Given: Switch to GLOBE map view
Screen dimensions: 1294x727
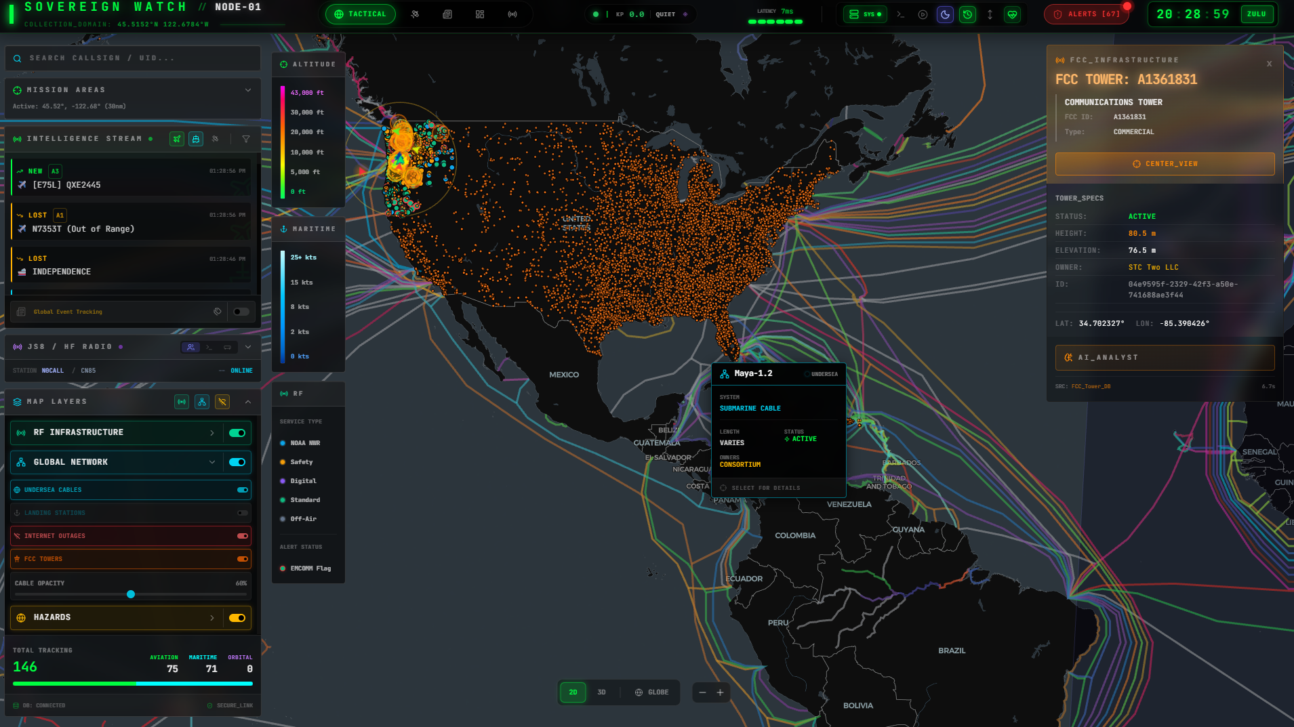Looking at the screenshot, I should click(651, 692).
